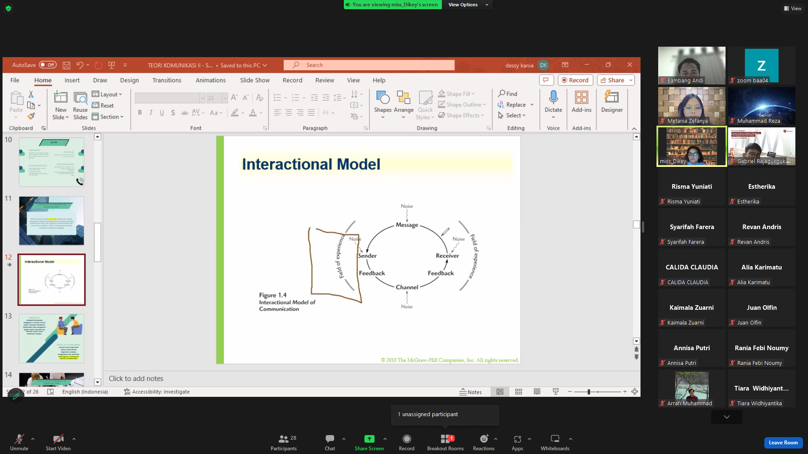Toggle Normal view in status bar
Screen dimensions: 808x454
coord(500,392)
